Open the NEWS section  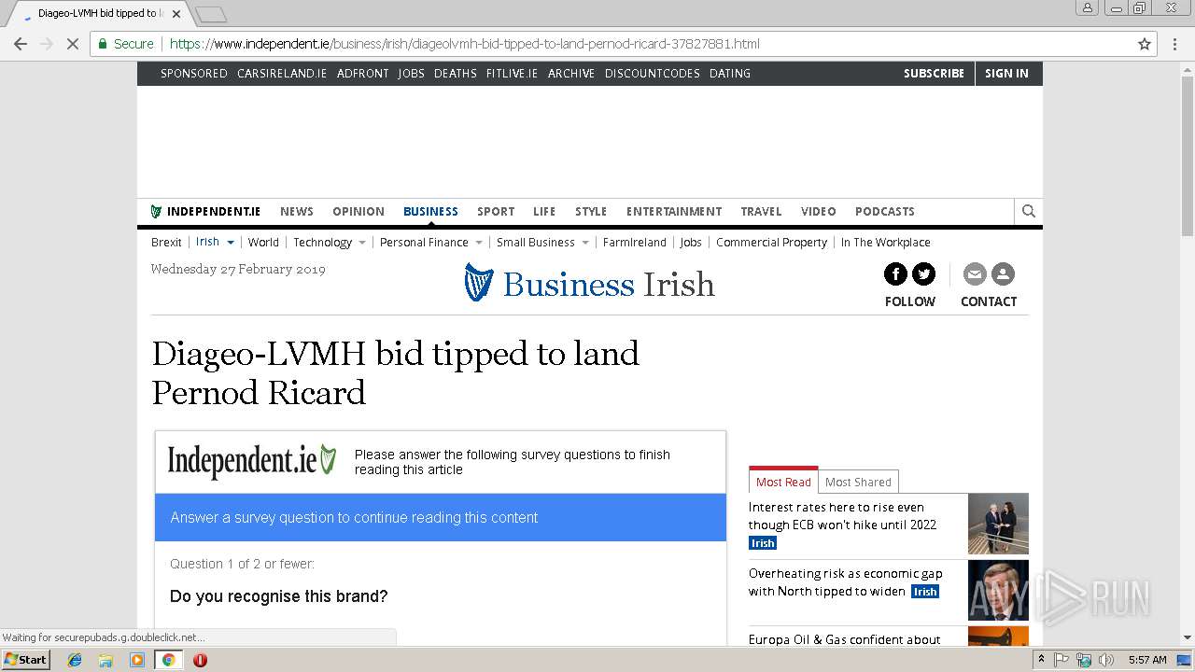pos(297,211)
